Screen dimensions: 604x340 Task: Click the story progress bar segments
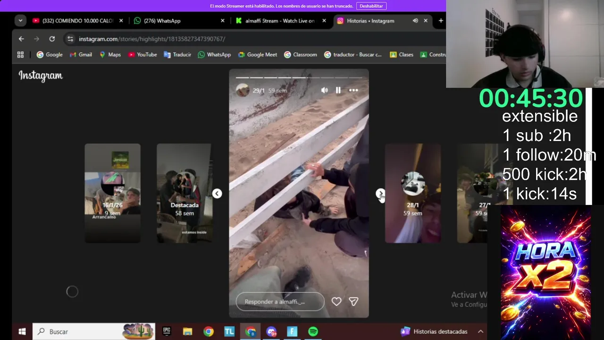click(299, 77)
